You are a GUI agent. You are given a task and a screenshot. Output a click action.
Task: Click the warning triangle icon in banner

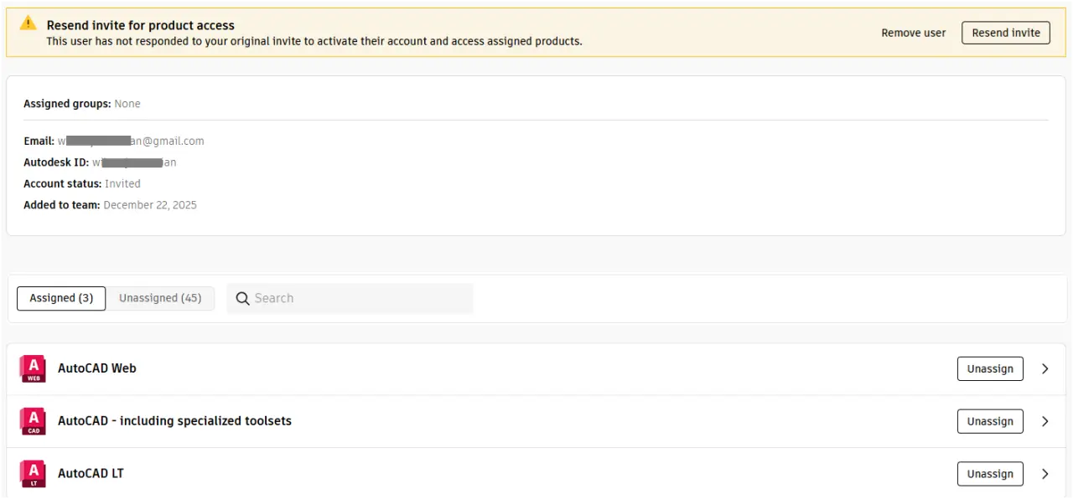click(x=29, y=23)
